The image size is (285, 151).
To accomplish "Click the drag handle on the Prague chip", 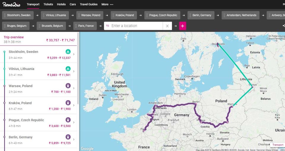I will [x=147, y=15].
